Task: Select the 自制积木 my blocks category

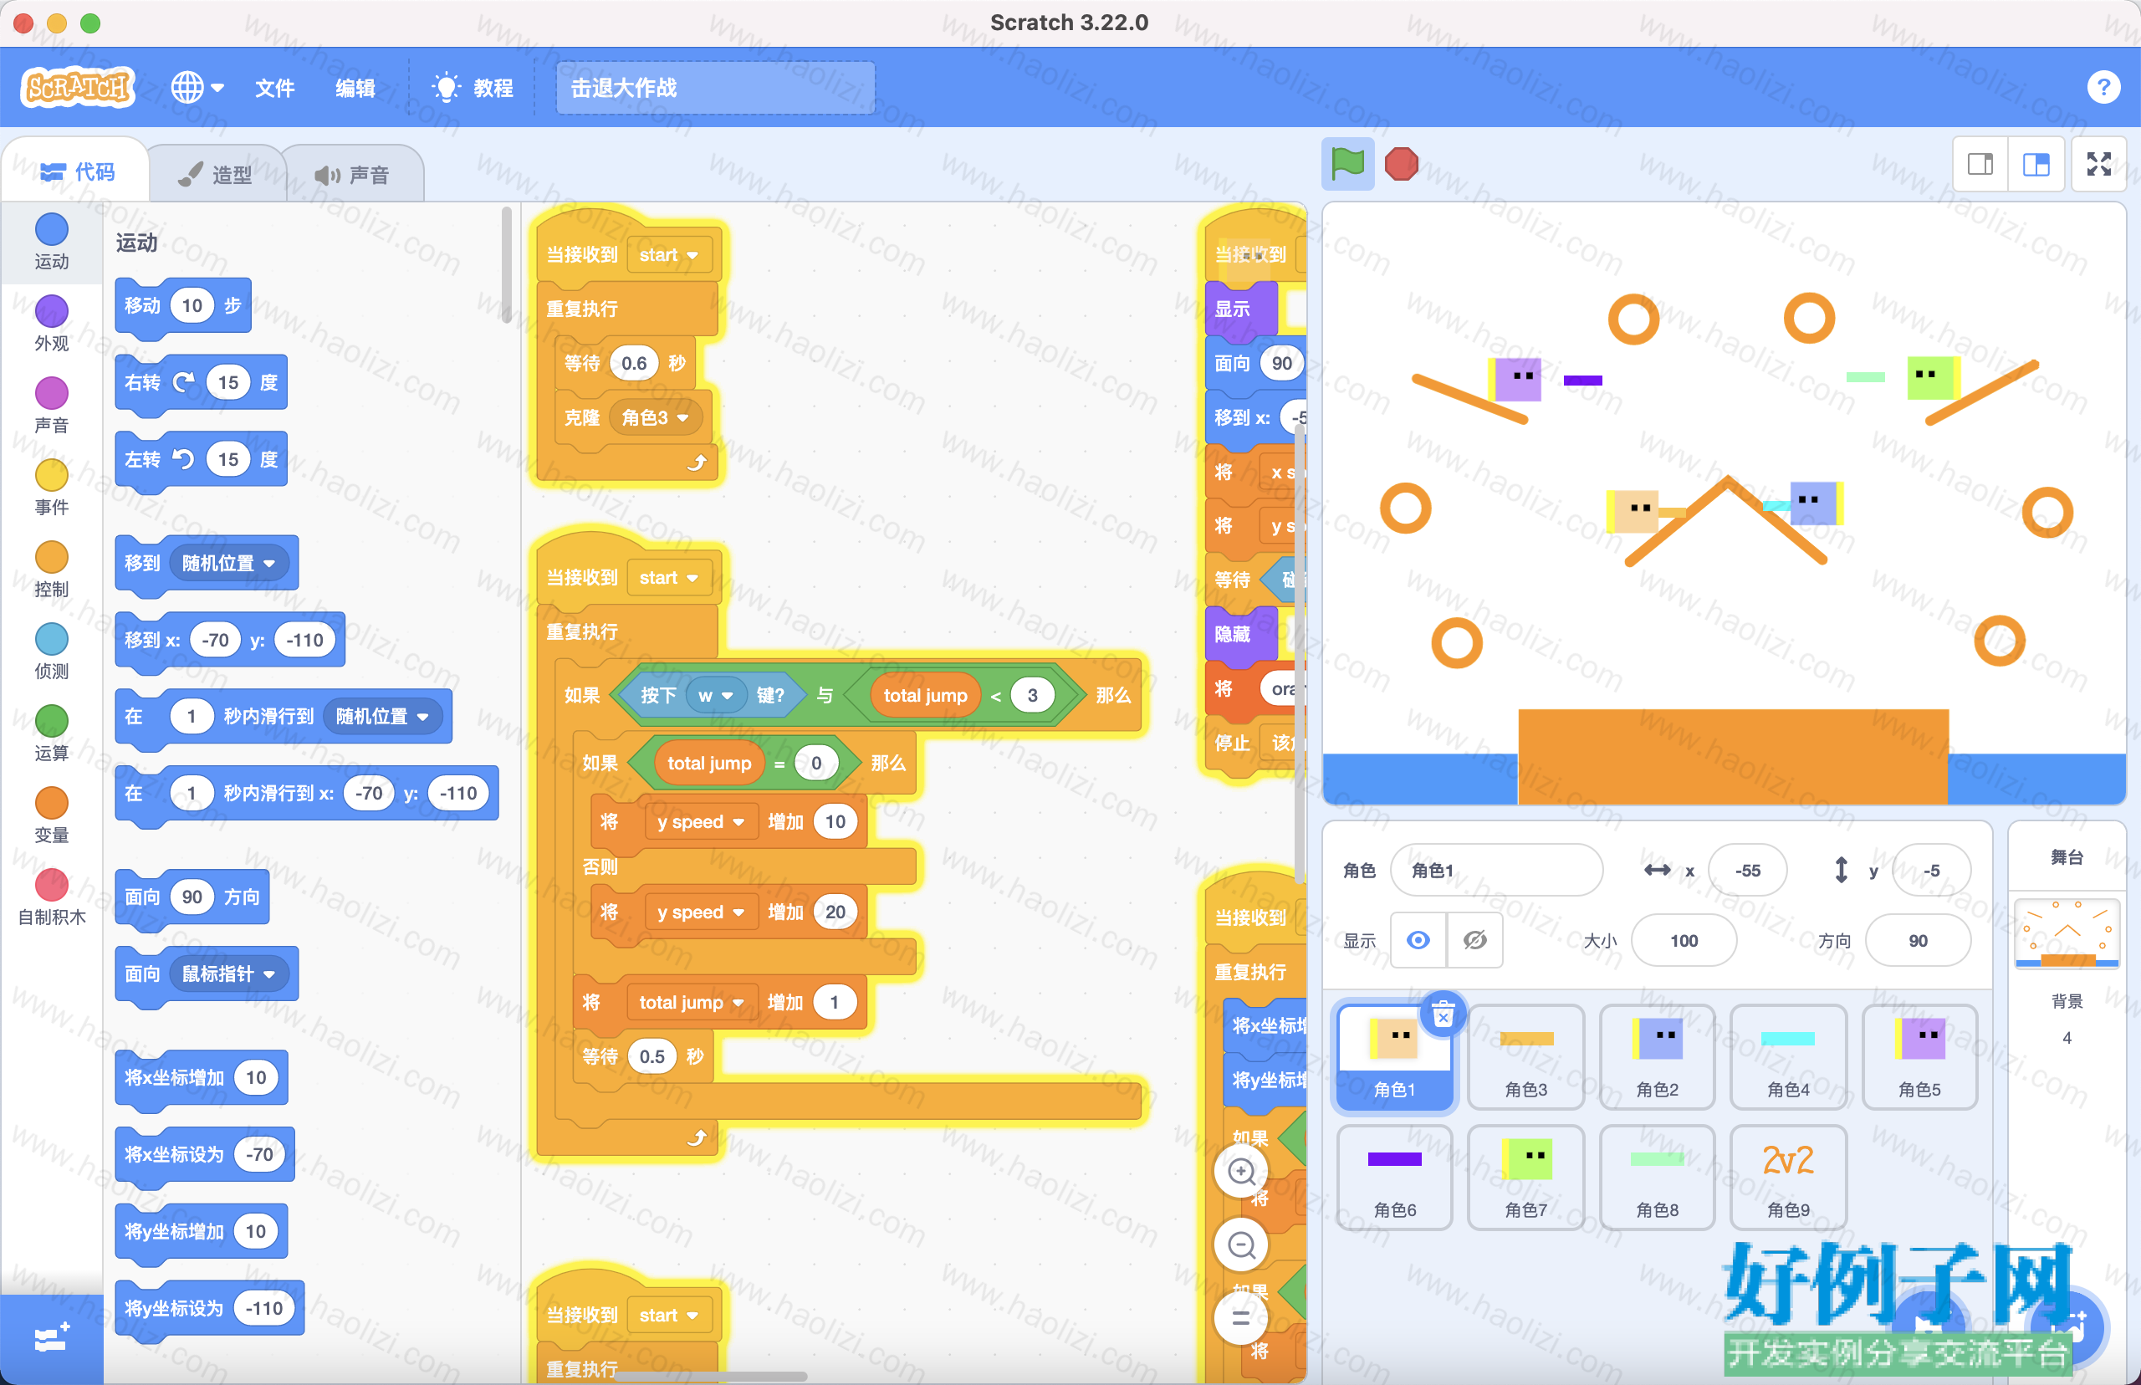Action: tap(51, 897)
